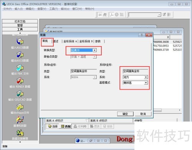Confirm dialog with 确定 button
The height and width of the screenshot is (150, 192).
[x=125, y=114]
